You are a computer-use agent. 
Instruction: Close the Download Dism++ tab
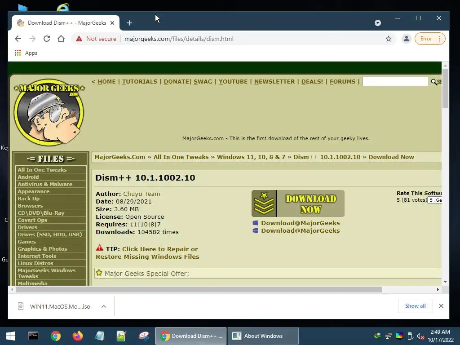pos(112,23)
